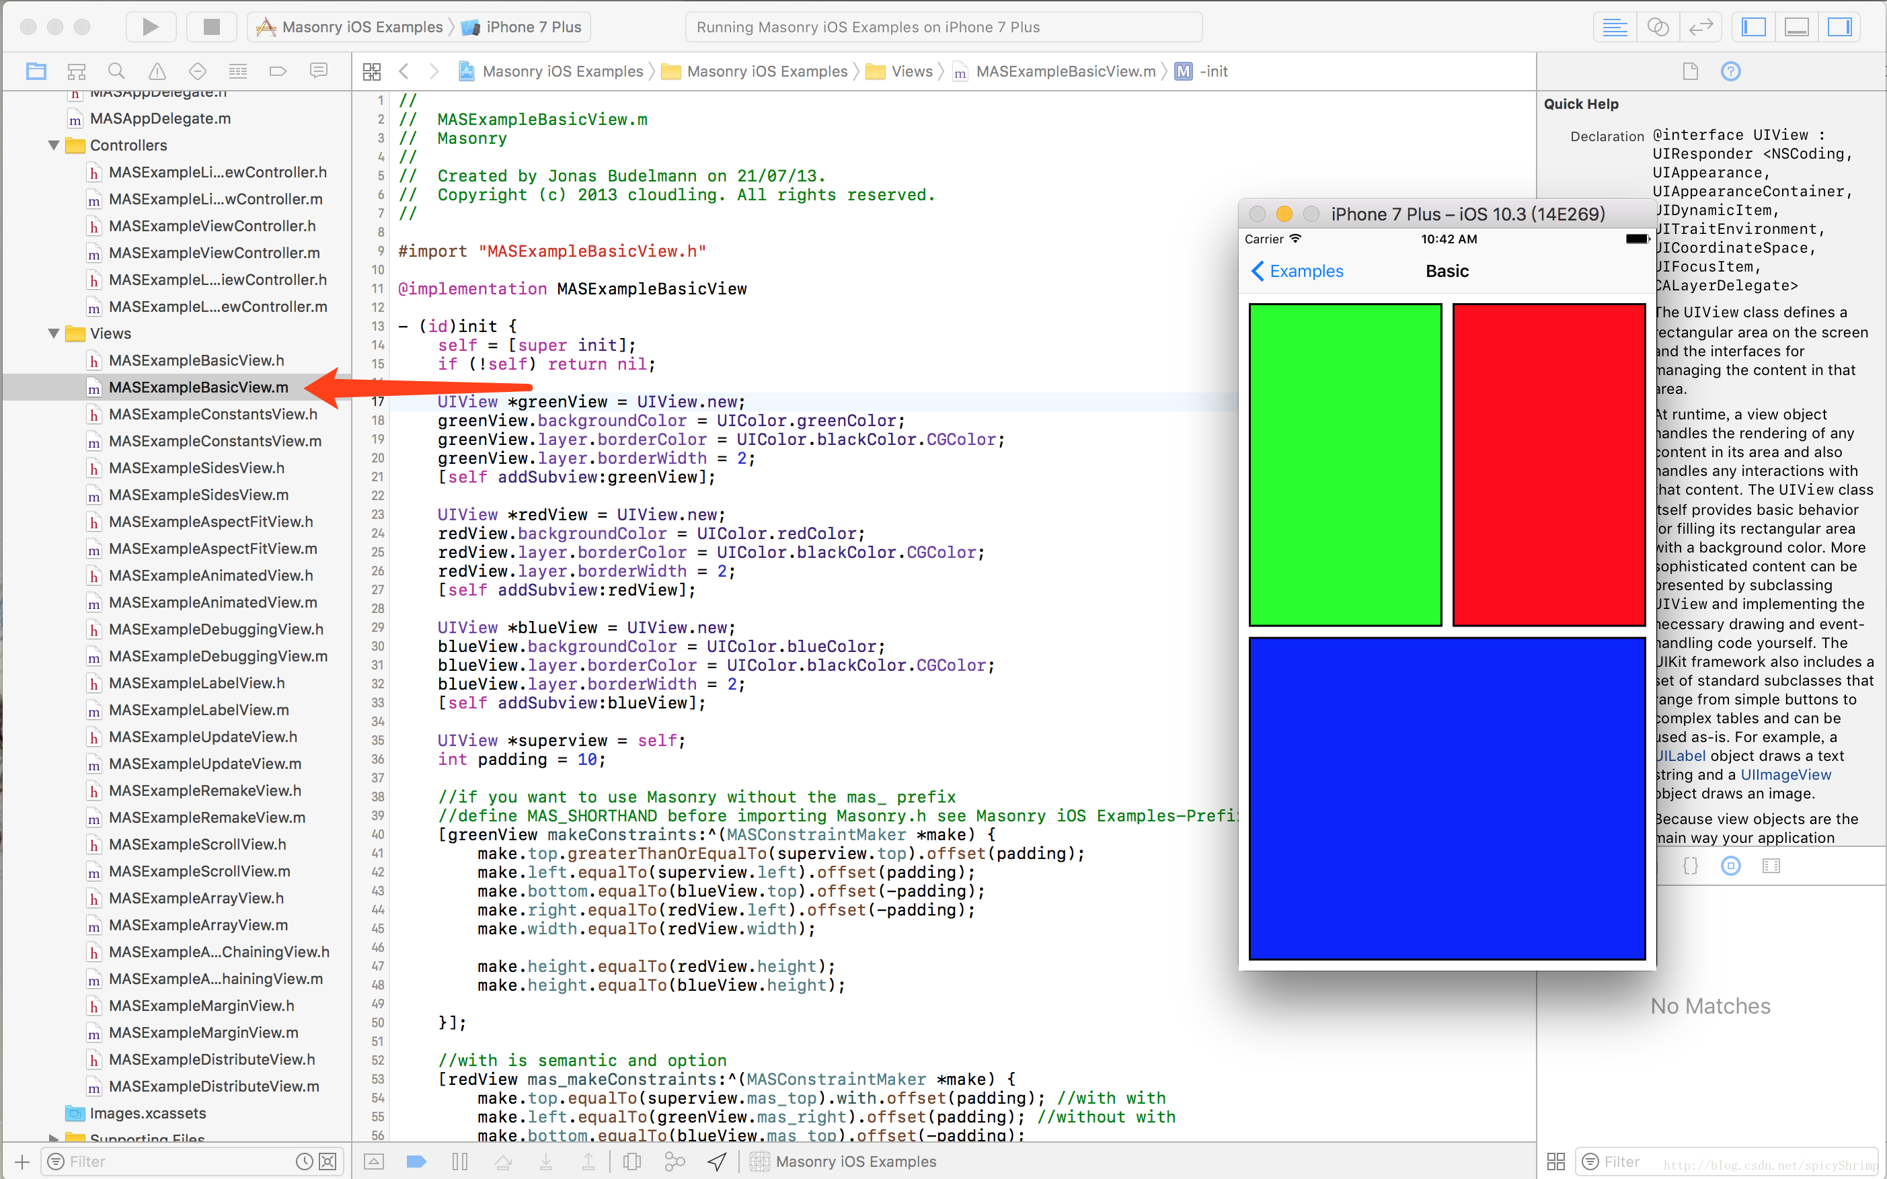
Task: Open Quick Help inspector icon
Action: coord(1730,72)
